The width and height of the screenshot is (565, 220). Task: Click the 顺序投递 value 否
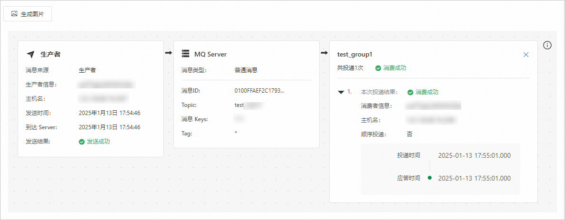(x=409, y=134)
